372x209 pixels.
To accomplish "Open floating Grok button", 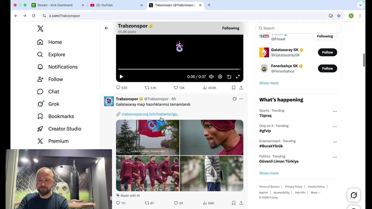I will click(354, 195).
